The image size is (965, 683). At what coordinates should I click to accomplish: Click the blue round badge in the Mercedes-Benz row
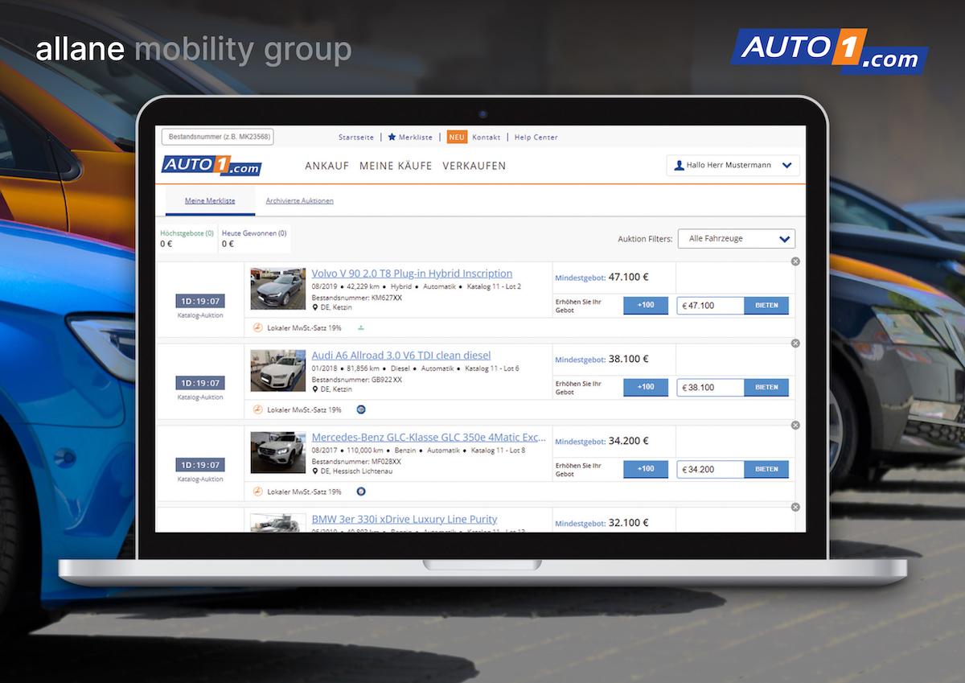361,492
